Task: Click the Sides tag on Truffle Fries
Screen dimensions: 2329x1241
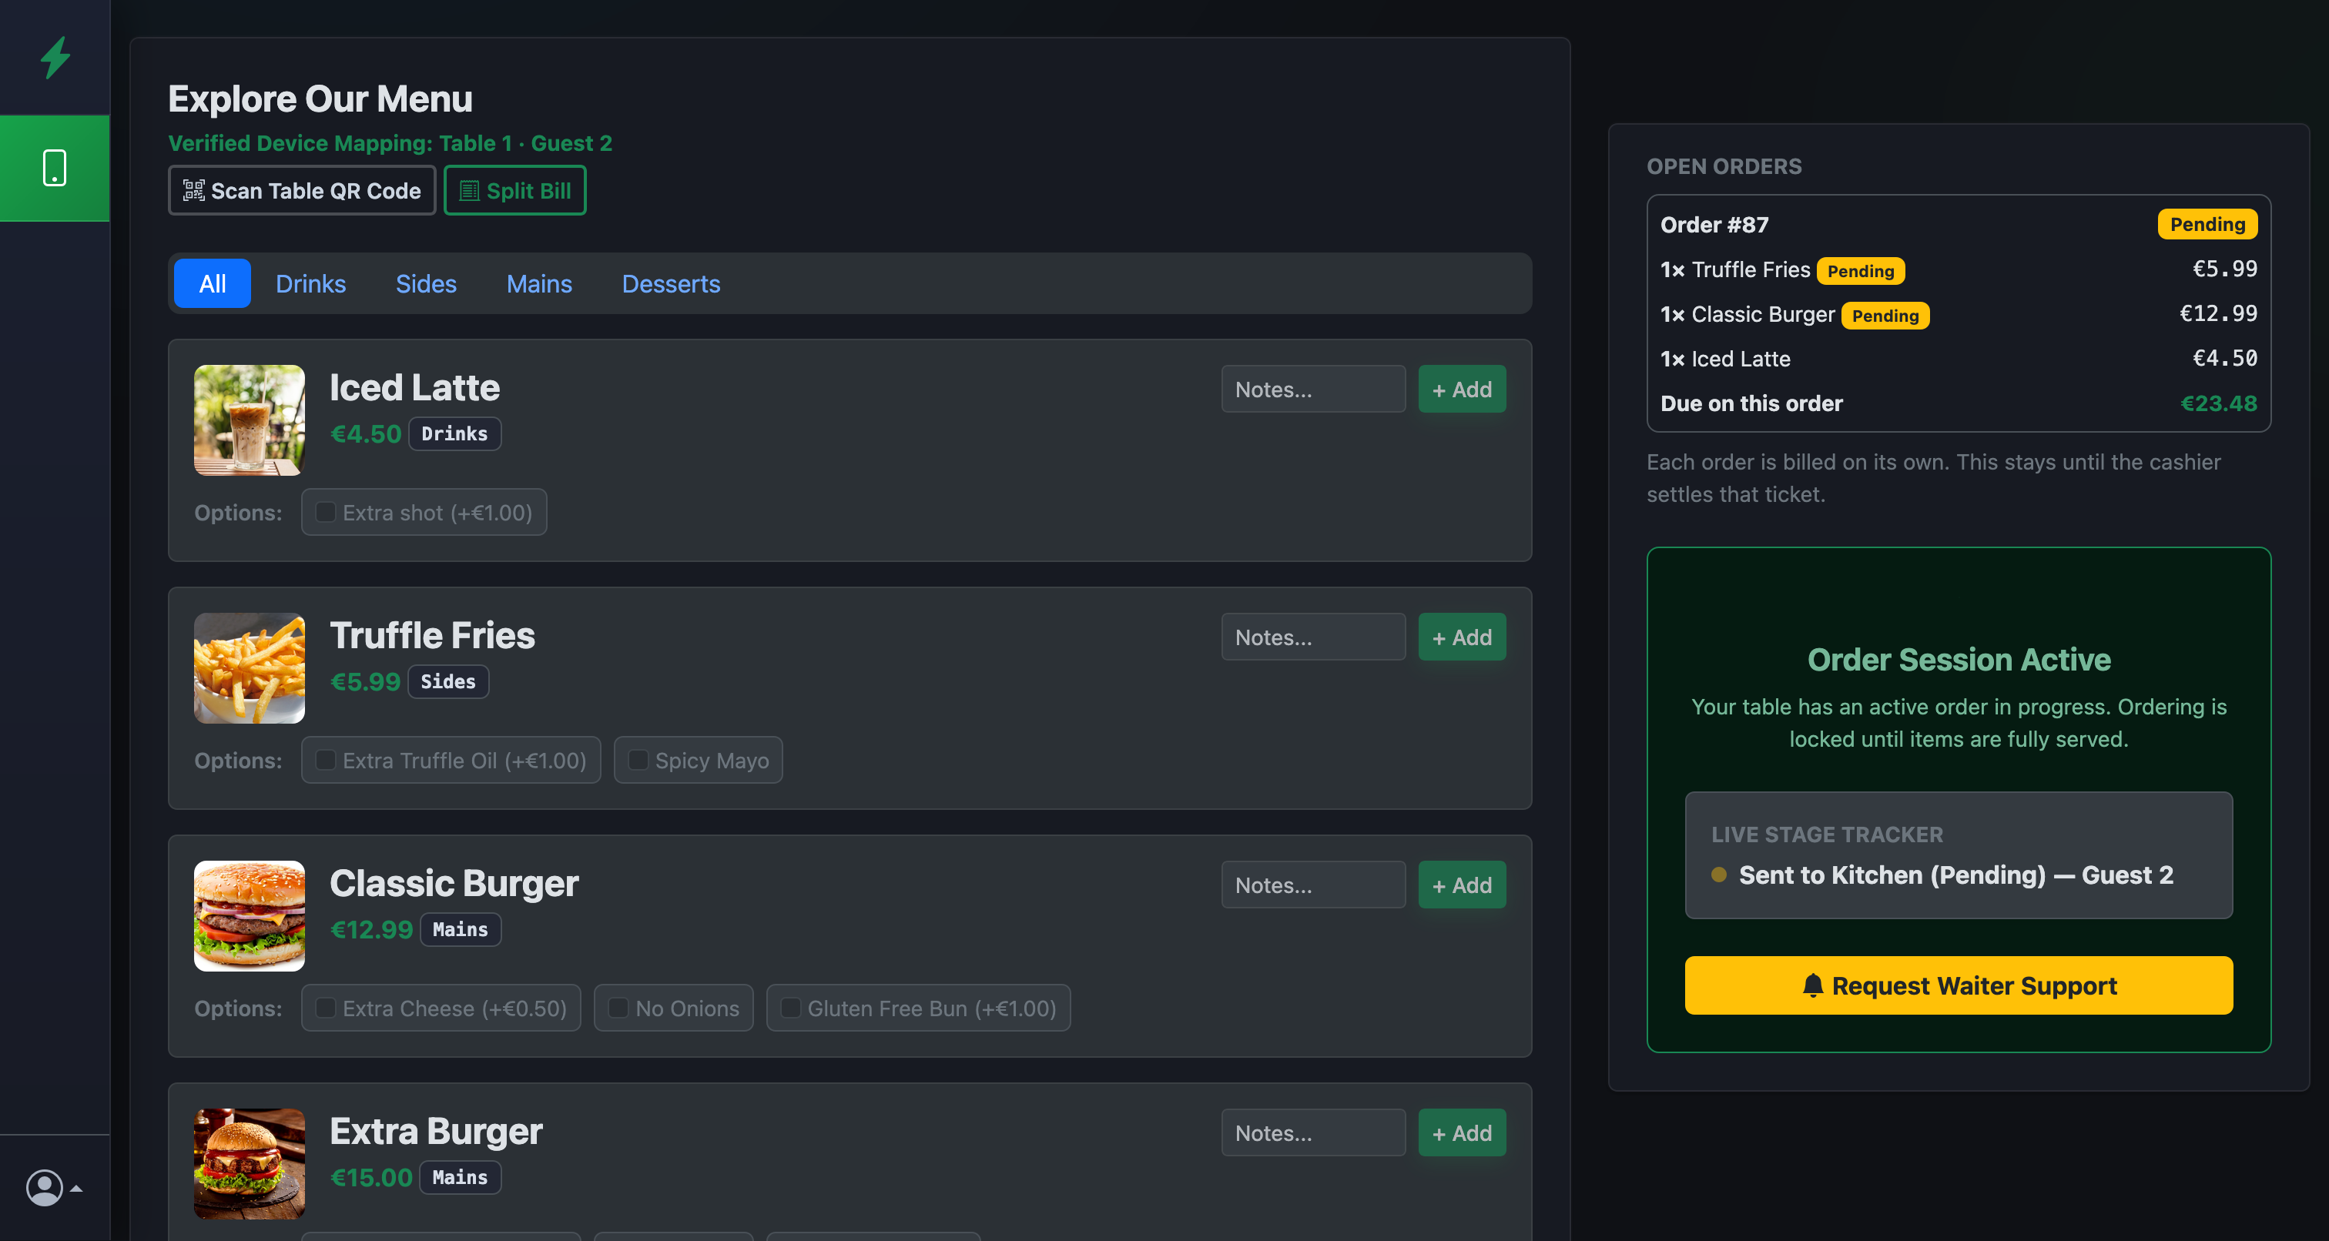Action: tap(448, 681)
